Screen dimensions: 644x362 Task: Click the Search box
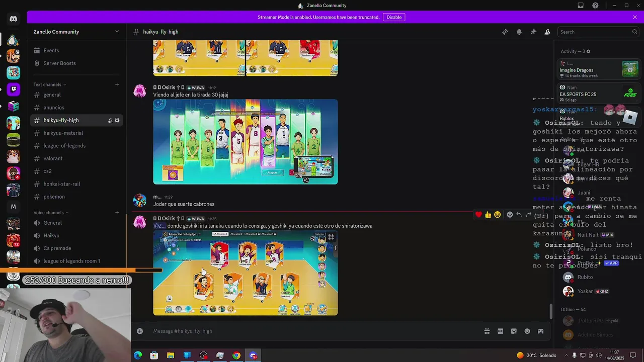598,32
